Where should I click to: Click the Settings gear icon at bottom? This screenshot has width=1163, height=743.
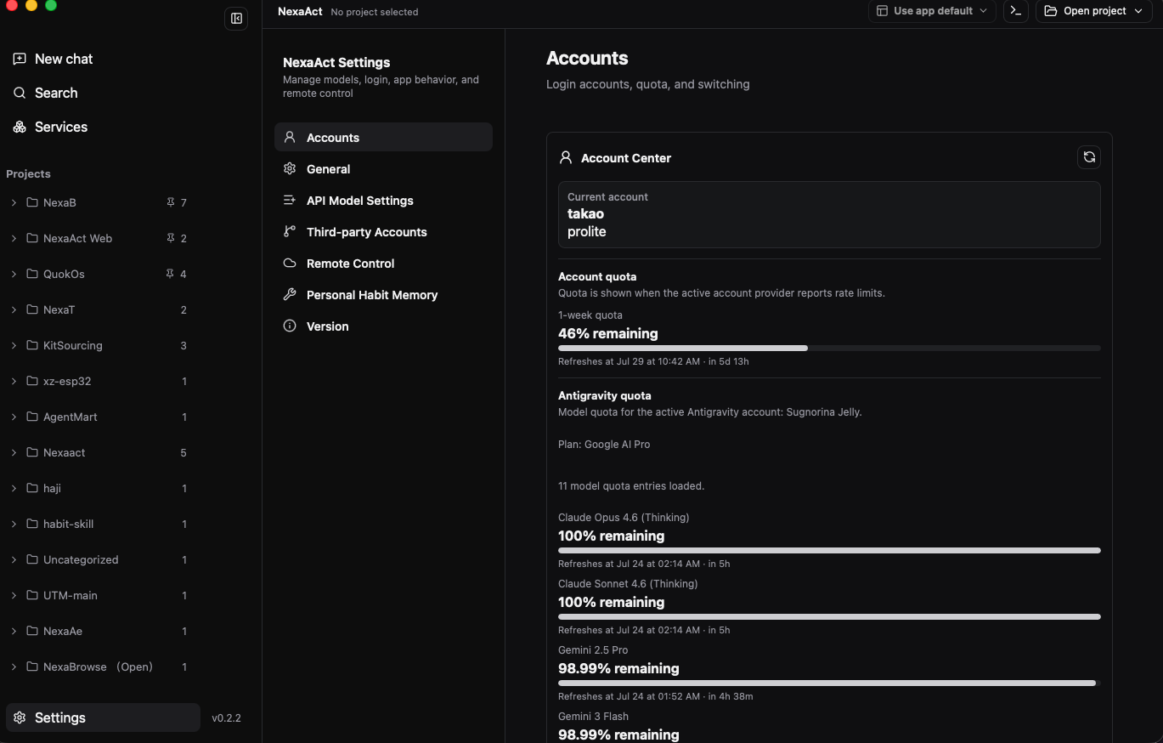(x=20, y=717)
